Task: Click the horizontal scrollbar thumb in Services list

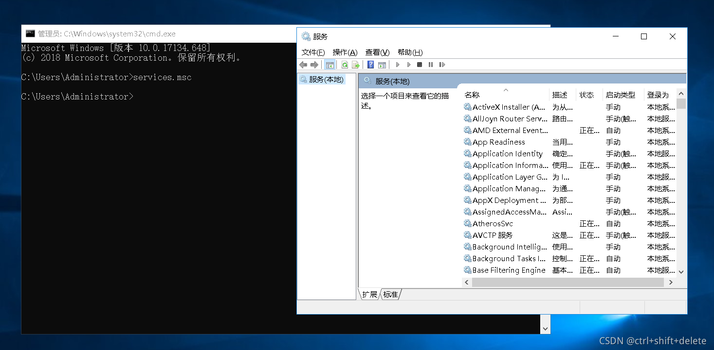Action: [568, 282]
